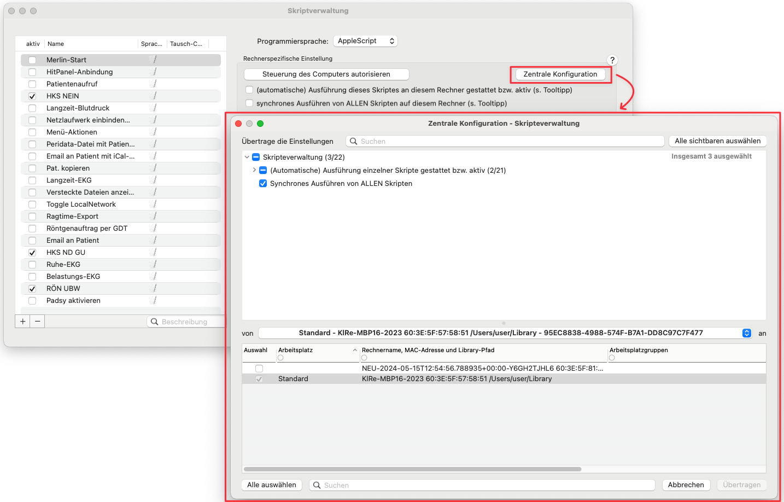This screenshot has width=784, height=502.
Task: Add a script with the plus button
Action: coord(22,322)
